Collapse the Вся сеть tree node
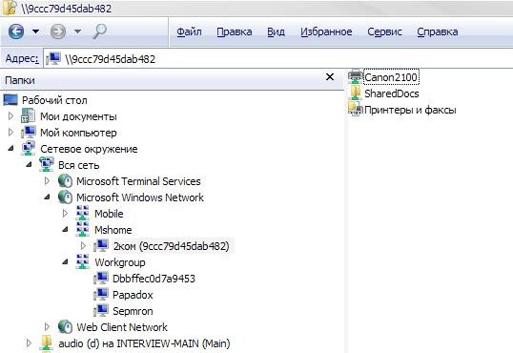Screen dimensions: 513x353 (29, 164)
